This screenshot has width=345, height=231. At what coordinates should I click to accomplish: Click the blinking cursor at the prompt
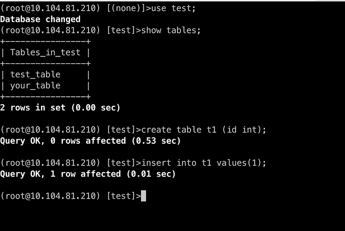tap(143, 196)
